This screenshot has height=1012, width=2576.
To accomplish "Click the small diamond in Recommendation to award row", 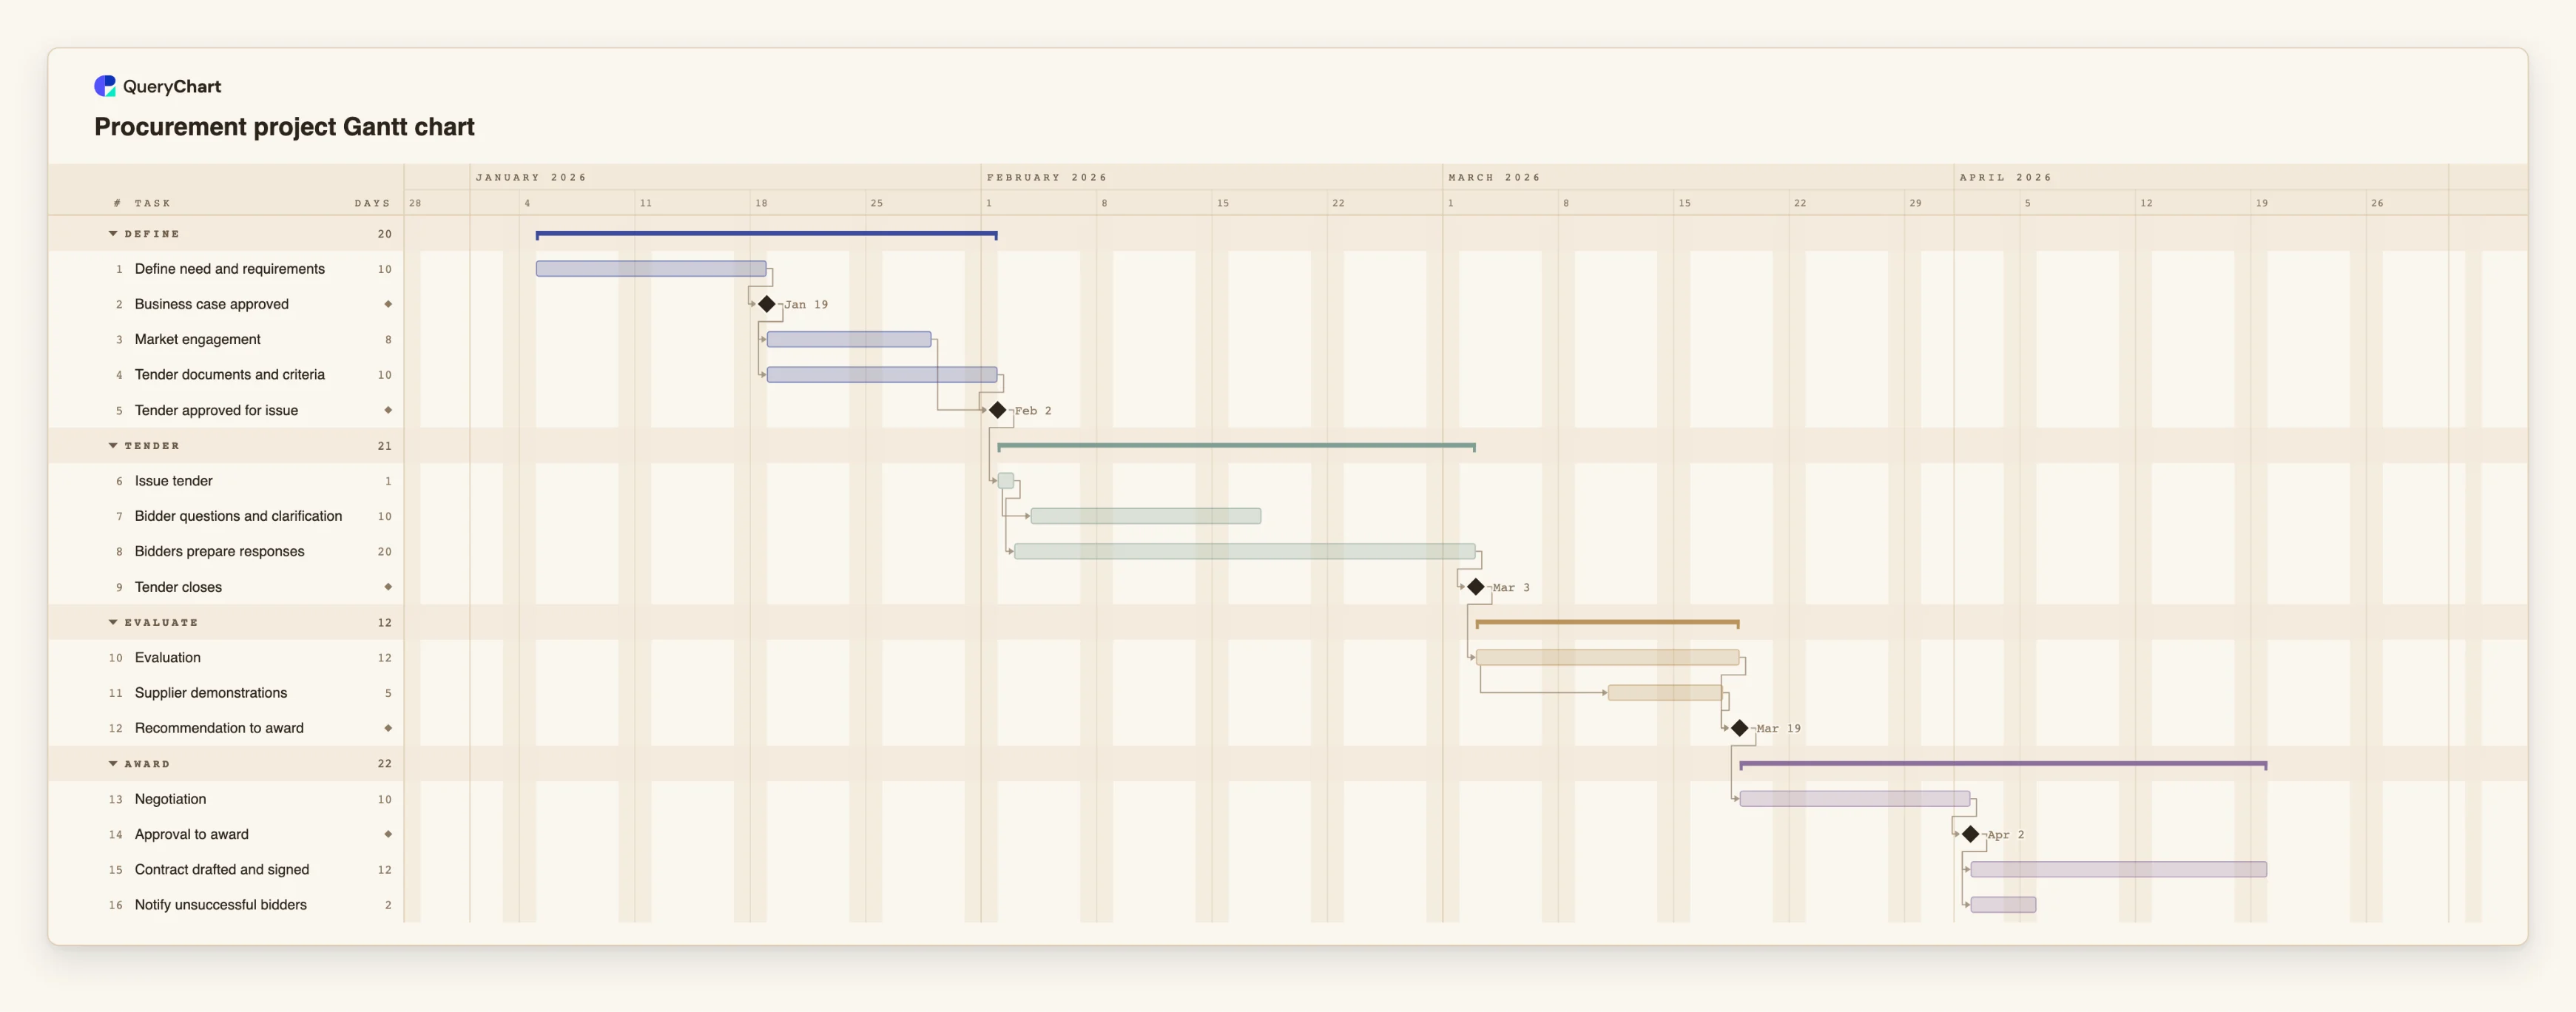I will 388,728.
